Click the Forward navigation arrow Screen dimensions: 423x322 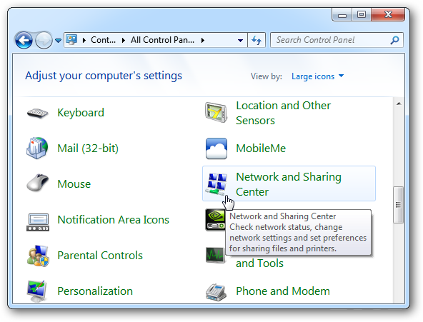pos(44,41)
